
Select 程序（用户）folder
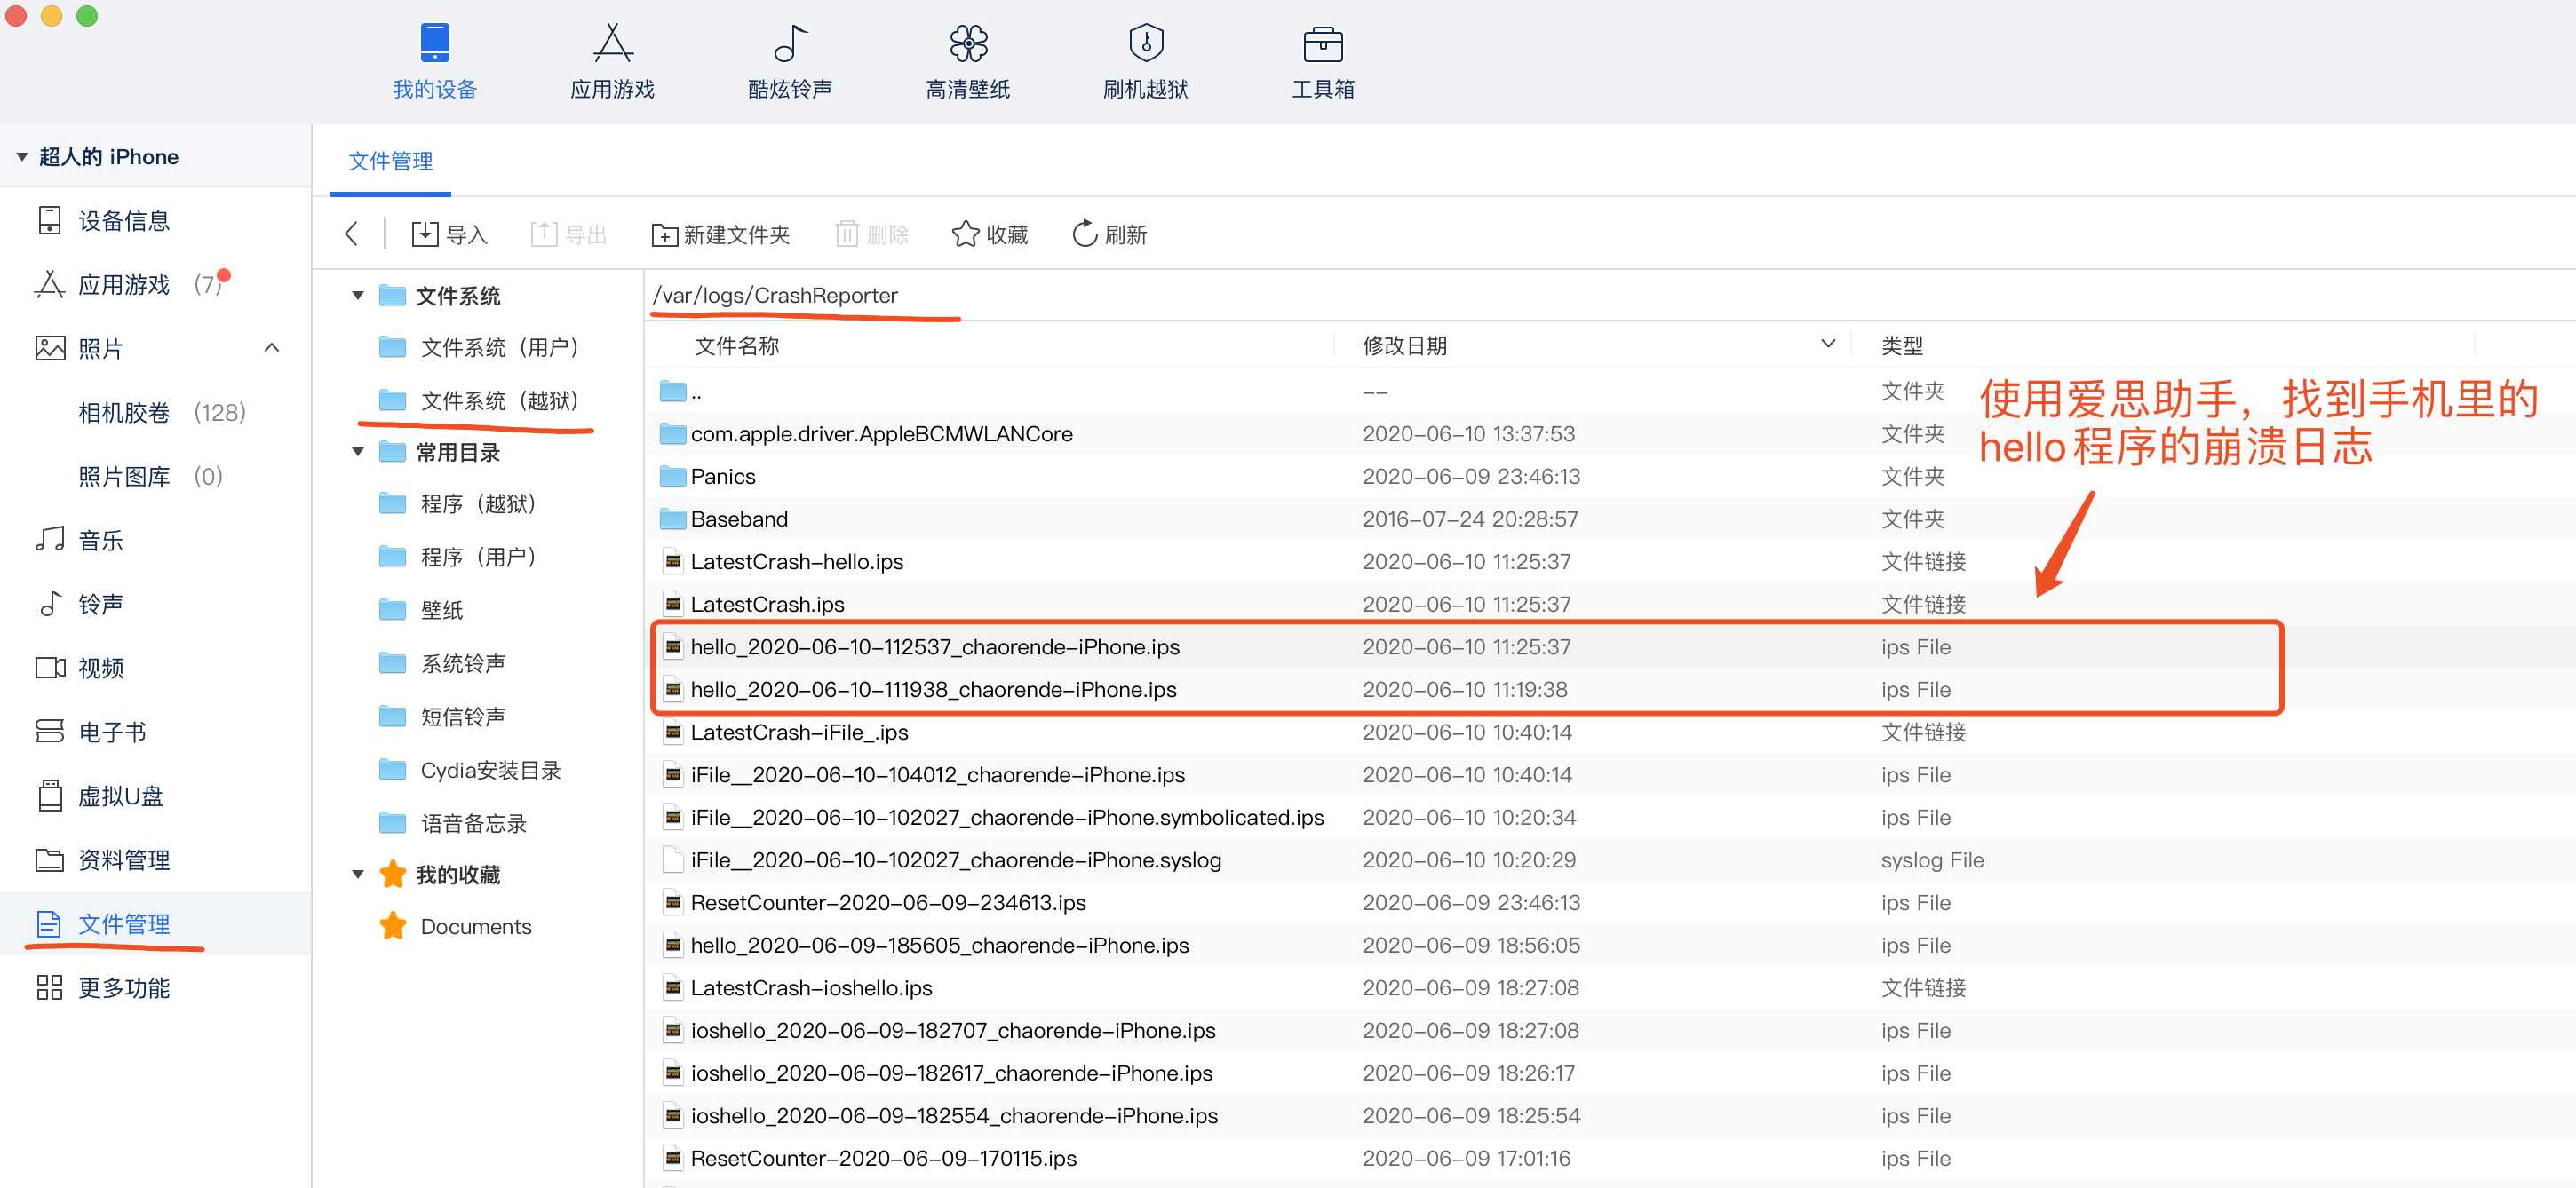[x=458, y=557]
